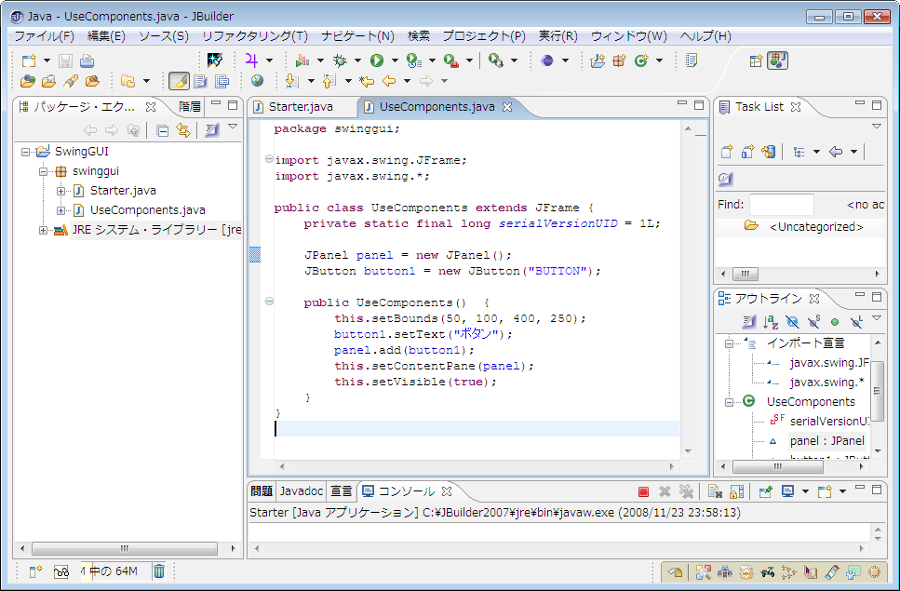The image size is (900, 591).
Task: Click Package Explorer horizontal scrollbar thumb
Action: [x=124, y=548]
